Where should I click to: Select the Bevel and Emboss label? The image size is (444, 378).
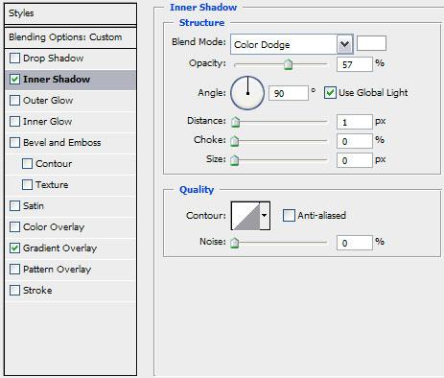62,143
